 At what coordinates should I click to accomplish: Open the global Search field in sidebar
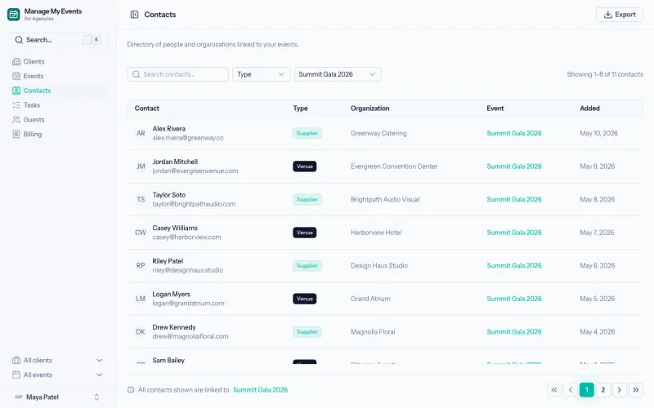point(57,40)
